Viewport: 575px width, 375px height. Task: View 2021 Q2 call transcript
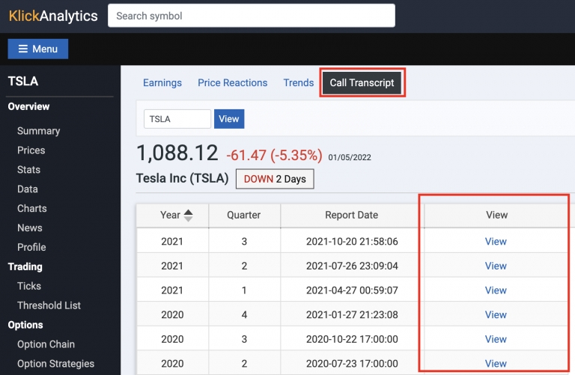point(496,266)
